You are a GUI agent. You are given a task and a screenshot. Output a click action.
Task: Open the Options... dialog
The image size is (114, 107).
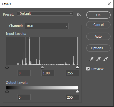(x=98, y=48)
